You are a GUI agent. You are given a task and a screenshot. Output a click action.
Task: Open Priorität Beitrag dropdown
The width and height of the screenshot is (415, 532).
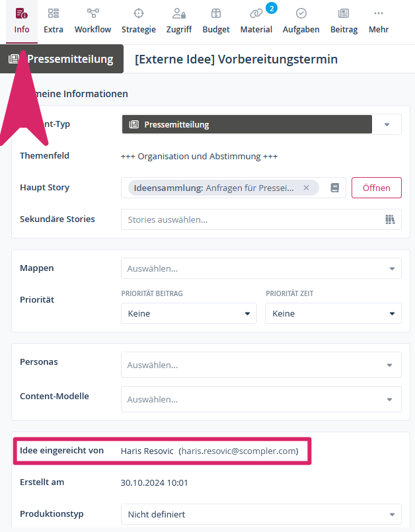tap(188, 313)
